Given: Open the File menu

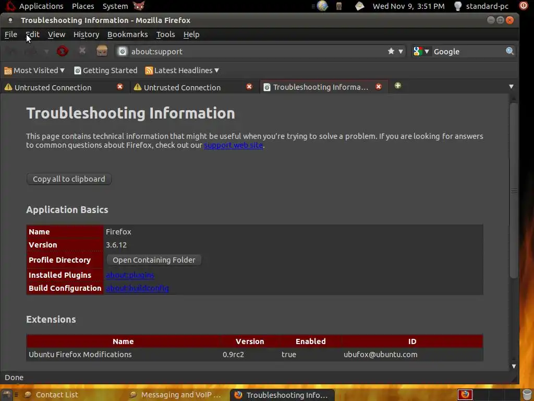Looking at the screenshot, I should coord(11,34).
